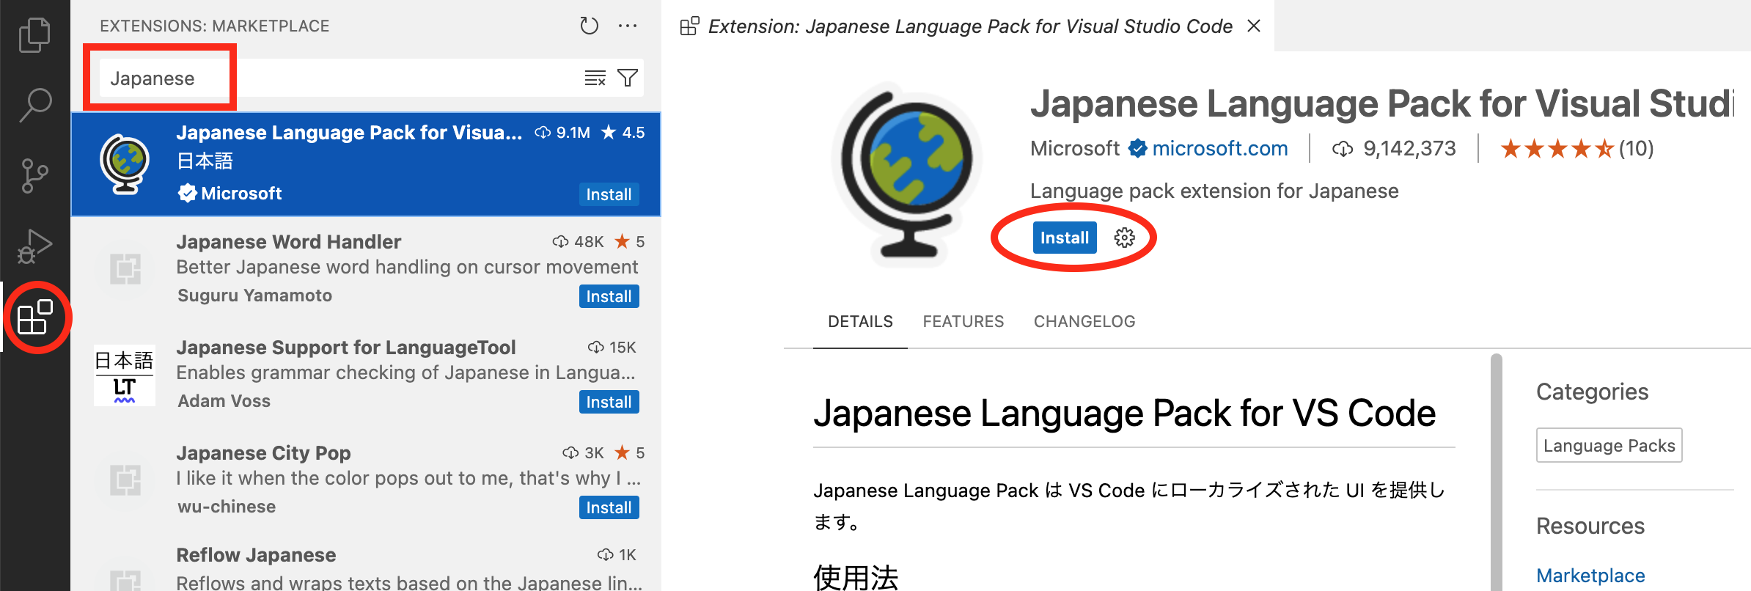This screenshot has width=1751, height=591.
Task: Open the Marketplace resource link
Action: tap(1590, 576)
